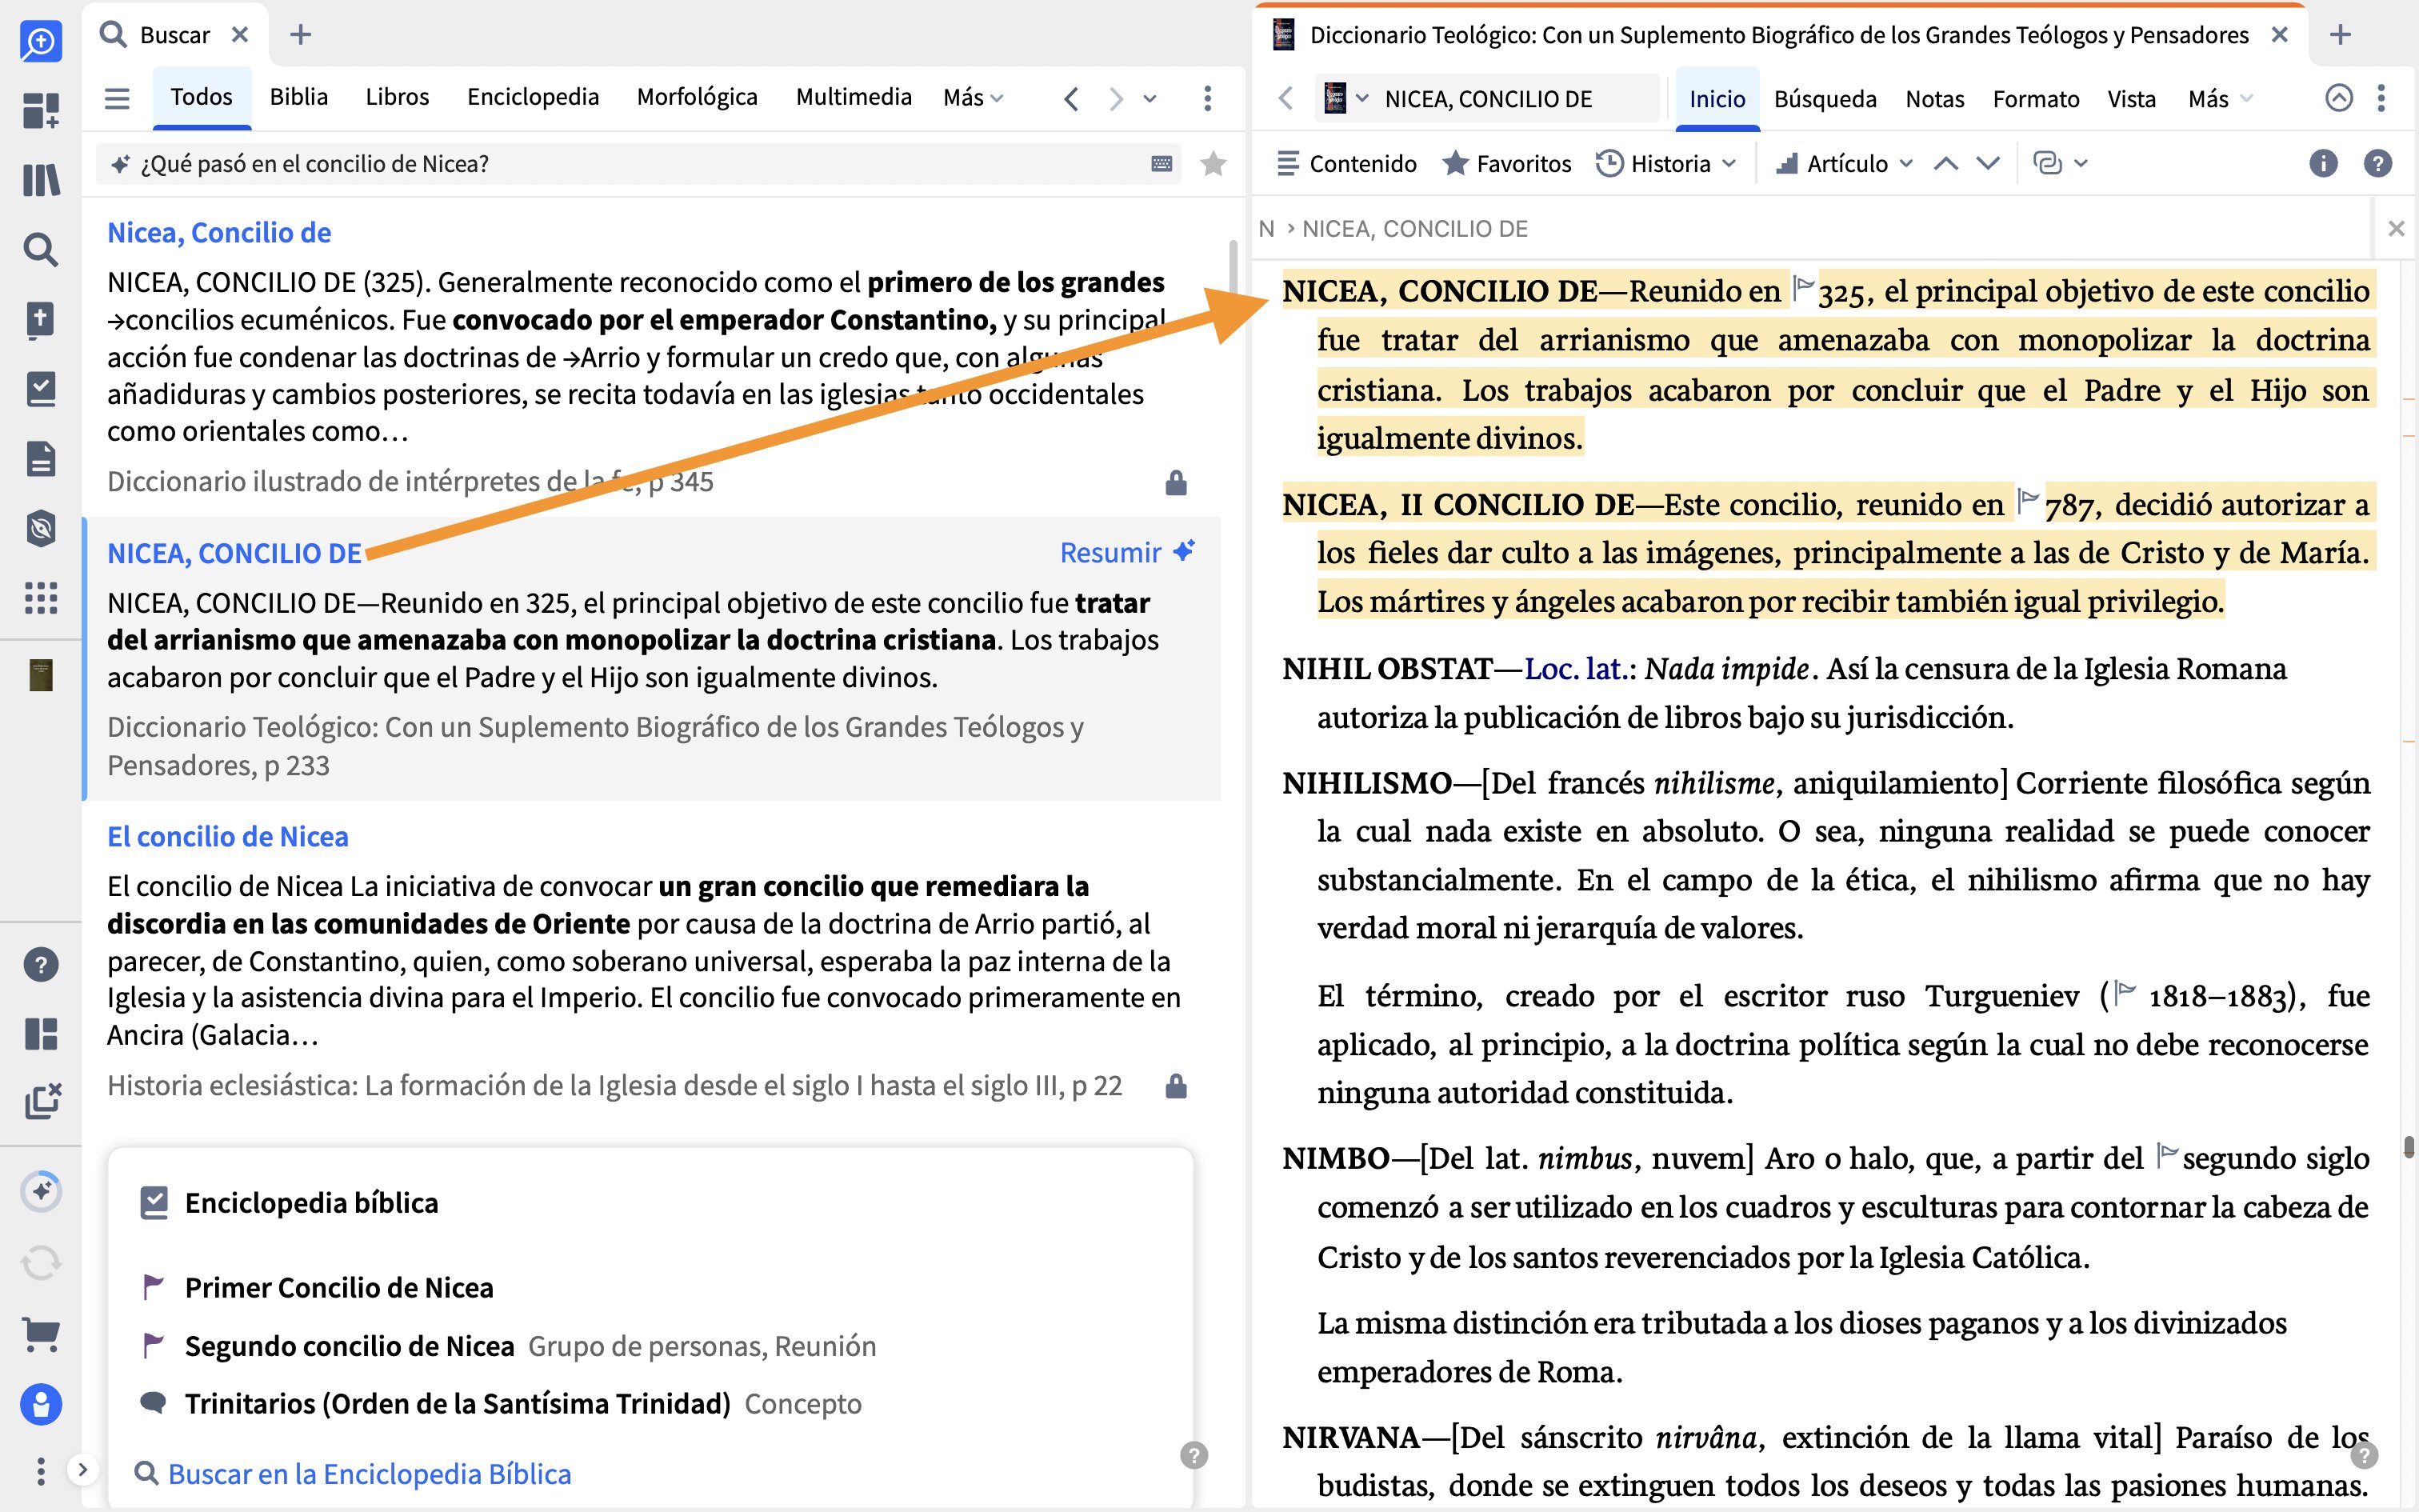
Task: Open Trinitarios concept entry
Action: pos(458,1403)
